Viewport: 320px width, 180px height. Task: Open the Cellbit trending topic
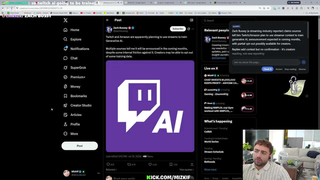click(208, 132)
